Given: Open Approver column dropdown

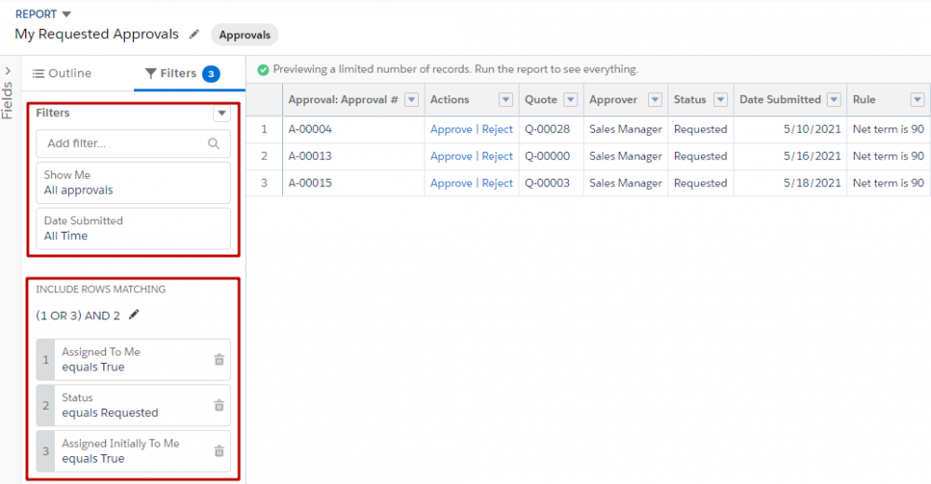Looking at the screenshot, I should 654,100.
